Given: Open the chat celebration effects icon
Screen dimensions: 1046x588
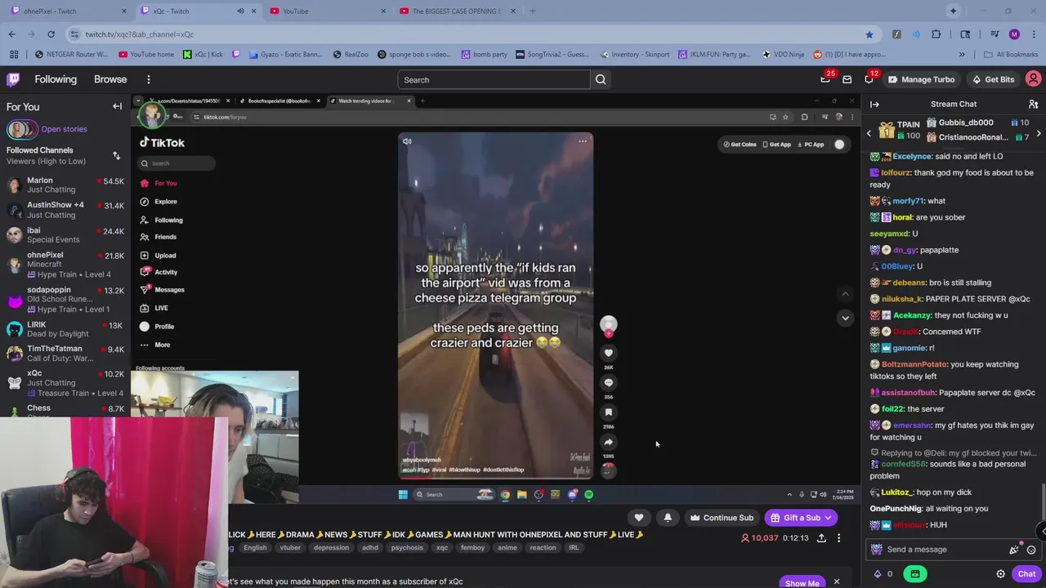Looking at the screenshot, I should [1014, 550].
